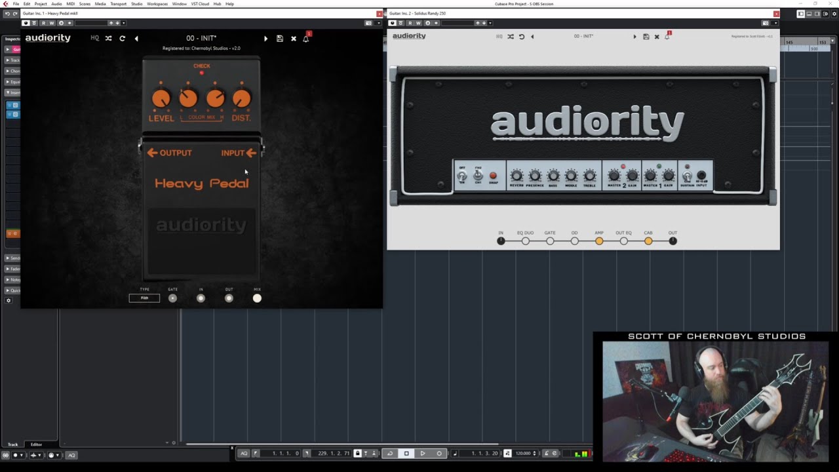Bypass the Heavy Pedal plugin window
The width and height of the screenshot is (839, 472).
point(26,23)
